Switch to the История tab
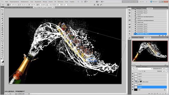The width and height of the screenshot is (169, 95). pos(150,8)
